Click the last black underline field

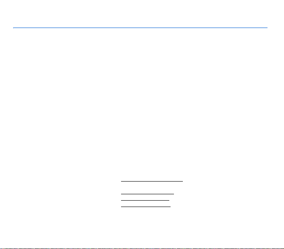click(146, 207)
